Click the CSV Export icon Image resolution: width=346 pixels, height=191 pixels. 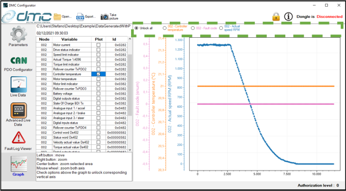pyautogui.click(x=80, y=17)
